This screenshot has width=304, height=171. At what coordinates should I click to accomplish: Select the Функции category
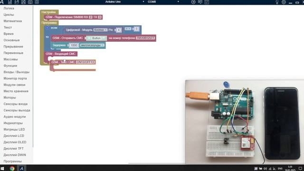click(10, 66)
